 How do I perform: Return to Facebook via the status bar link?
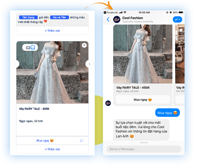point(111,12)
